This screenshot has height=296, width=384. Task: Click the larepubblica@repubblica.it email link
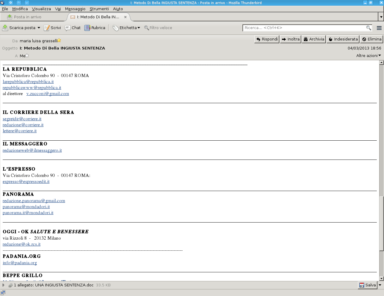click(28, 82)
